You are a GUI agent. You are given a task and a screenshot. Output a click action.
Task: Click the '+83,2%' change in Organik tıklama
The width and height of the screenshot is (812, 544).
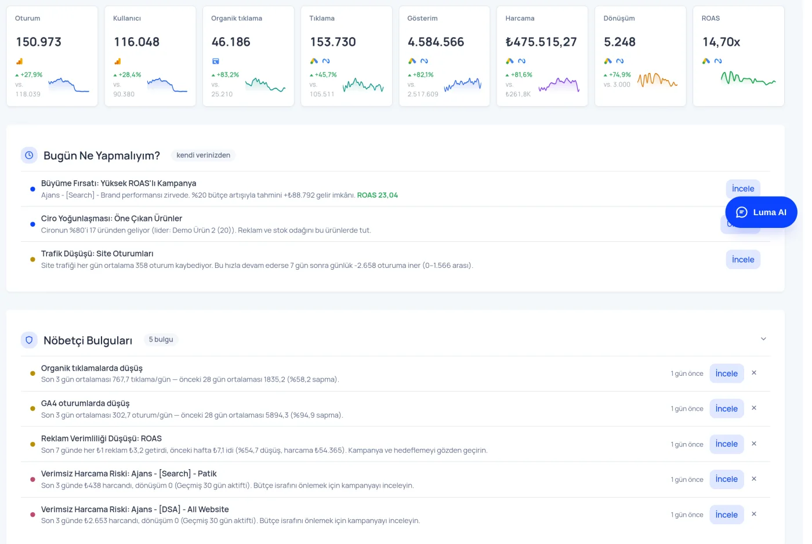(225, 75)
